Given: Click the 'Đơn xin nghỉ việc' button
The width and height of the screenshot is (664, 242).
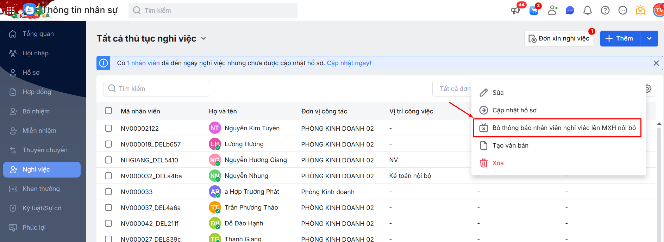Looking at the screenshot, I should pos(559,38).
